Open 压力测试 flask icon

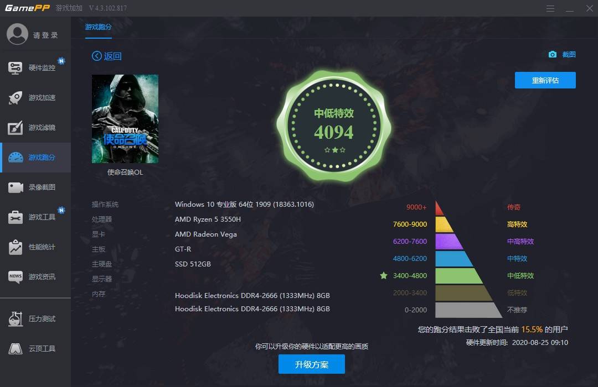[x=16, y=319]
